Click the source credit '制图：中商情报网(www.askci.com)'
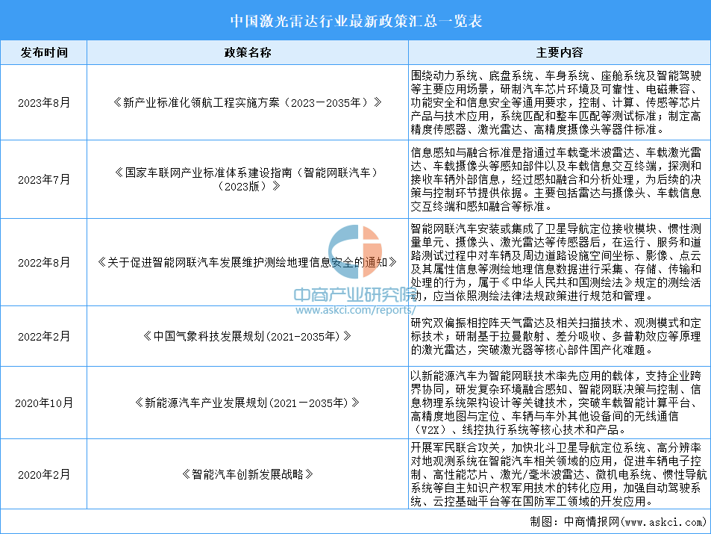Viewport: 711px width, 534px height. [x=618, y=522]
